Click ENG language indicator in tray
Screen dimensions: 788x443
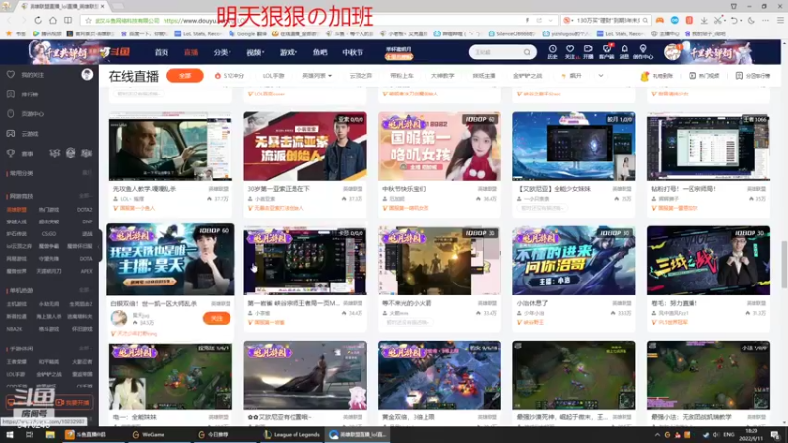729,434
